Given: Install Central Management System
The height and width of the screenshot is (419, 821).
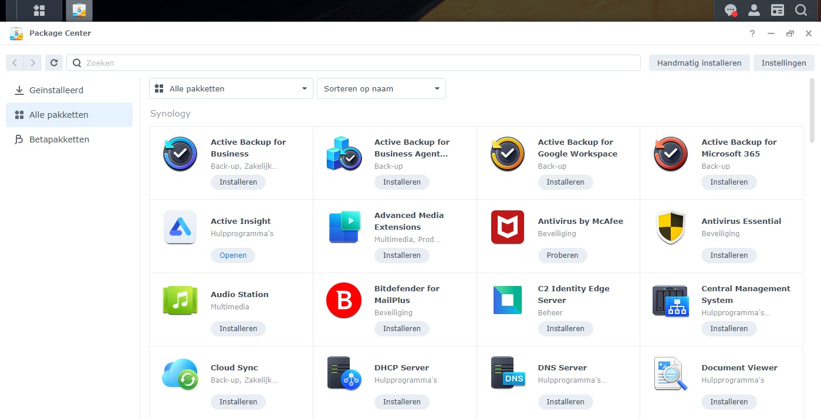Looking at the screenshot, I should [729, 329].
